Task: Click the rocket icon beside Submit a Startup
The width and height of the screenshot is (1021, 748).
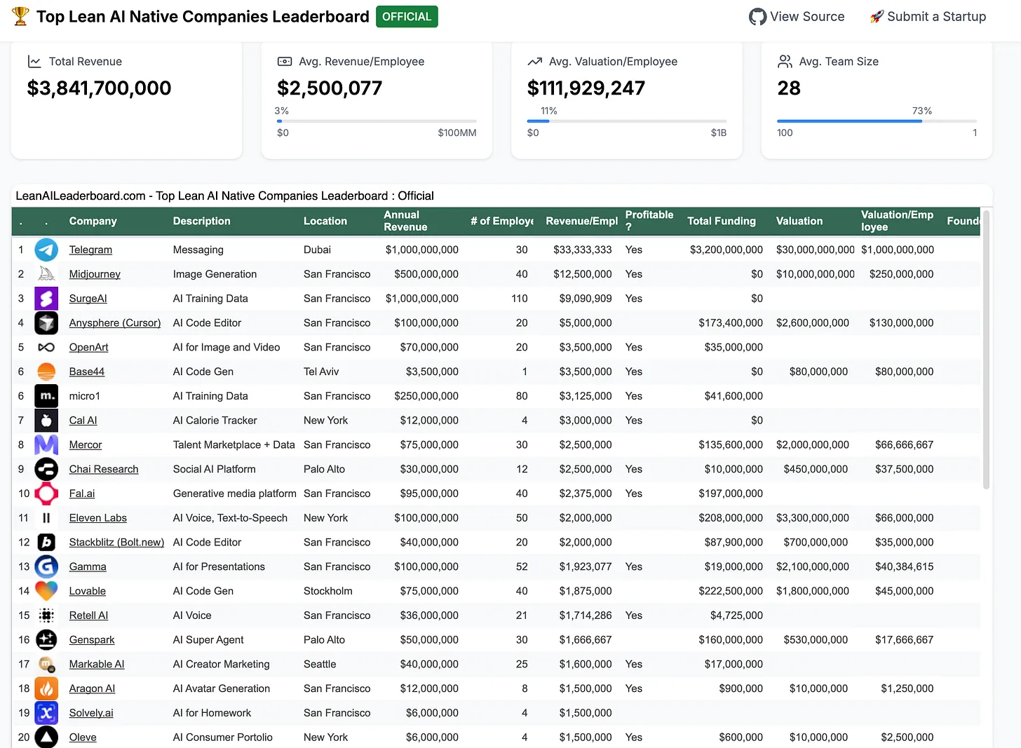Action: tap(877, 17)
